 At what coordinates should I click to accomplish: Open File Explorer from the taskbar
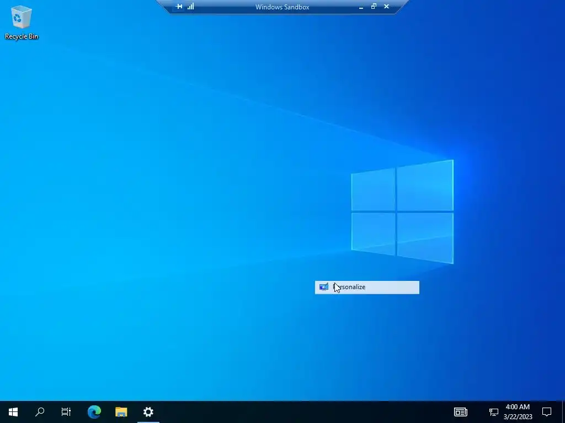[121, 412]
